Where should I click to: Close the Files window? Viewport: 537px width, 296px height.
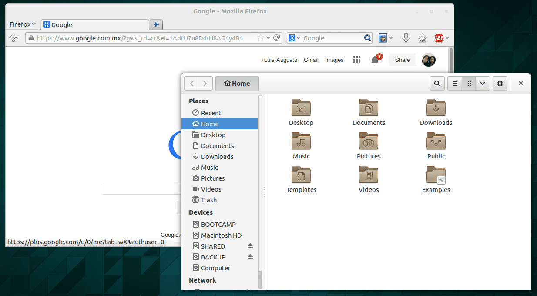pos(520,84)
